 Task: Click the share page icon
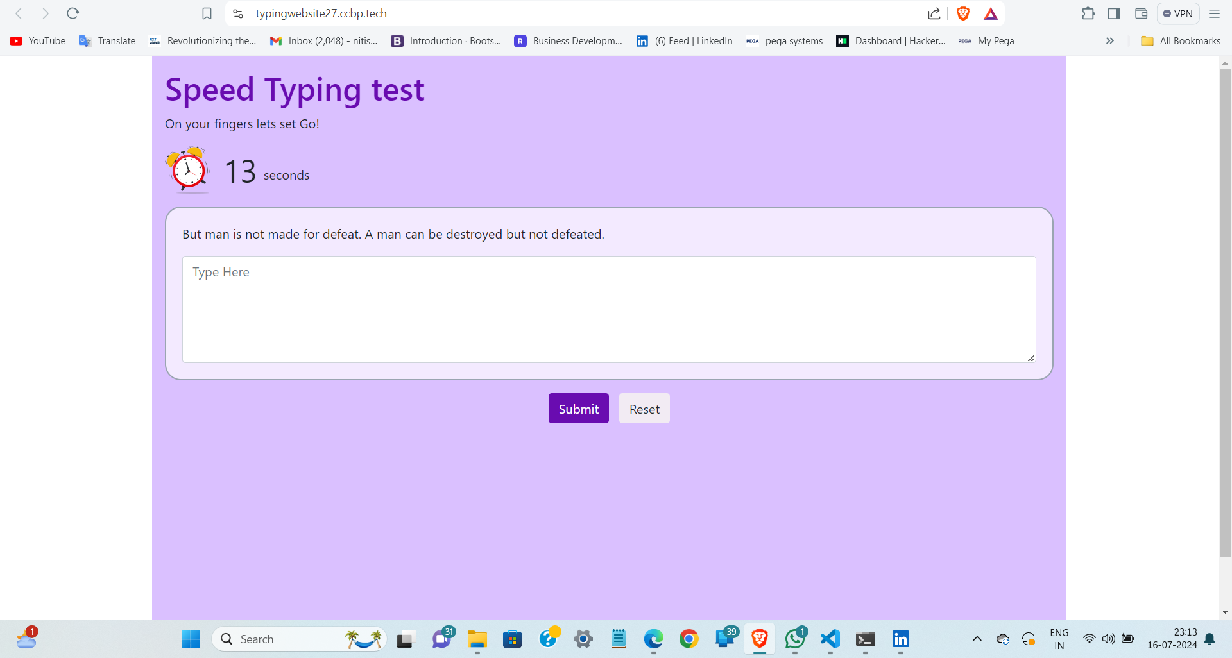pyautogui.click(x=934, y=13)
